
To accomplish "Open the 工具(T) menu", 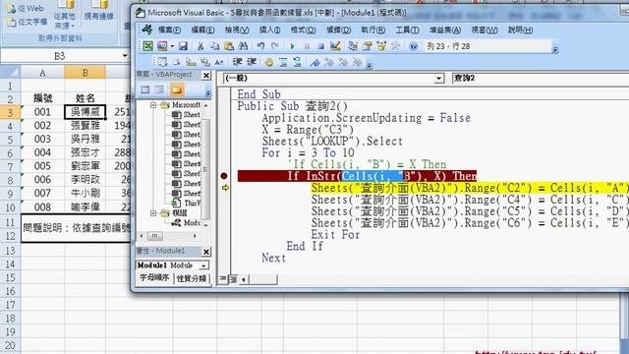I will pos(407,29).
